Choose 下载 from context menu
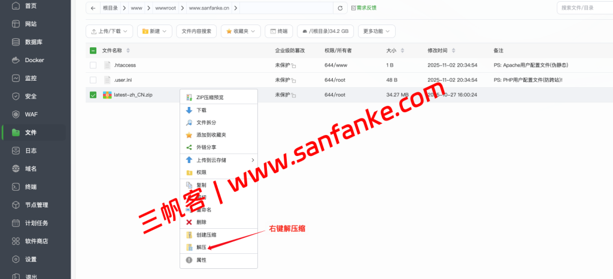613x279 pixels. pyautogui.click(x=219, y=111)
